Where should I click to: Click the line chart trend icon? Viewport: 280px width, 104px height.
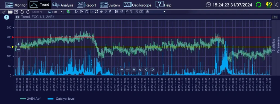(92, 12)
